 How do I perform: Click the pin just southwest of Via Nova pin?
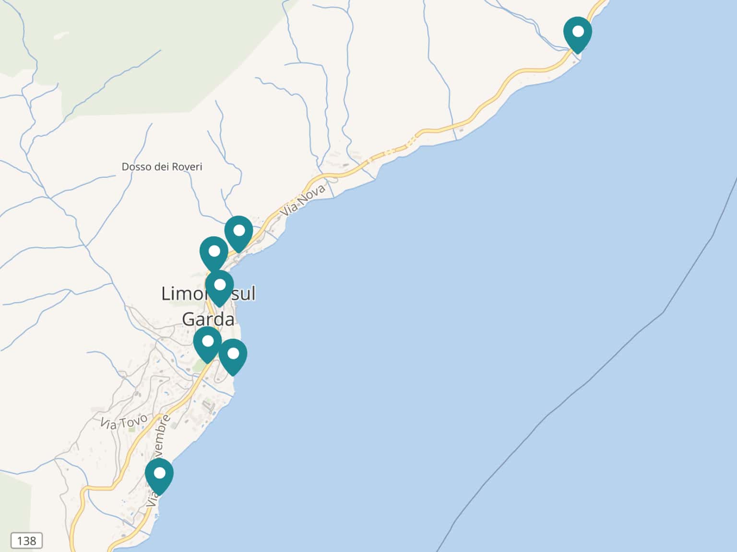coord(214,254)
